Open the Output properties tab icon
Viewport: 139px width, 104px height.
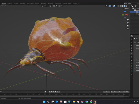132,45
